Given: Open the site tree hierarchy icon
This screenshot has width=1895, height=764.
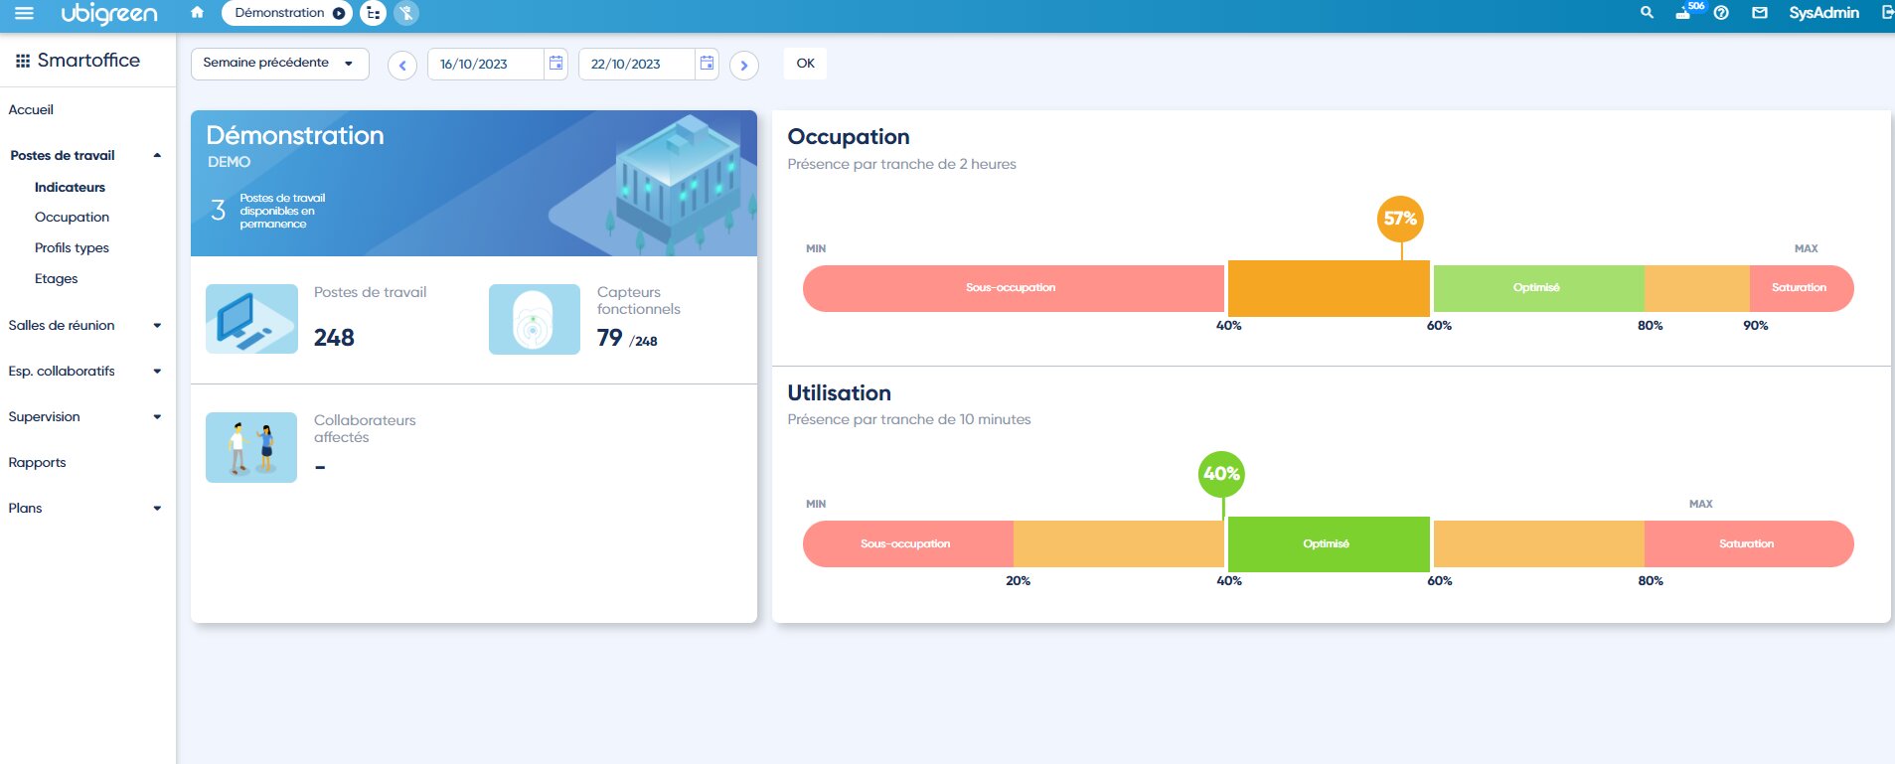Looking at the screenshot, I should click(373, 13).
